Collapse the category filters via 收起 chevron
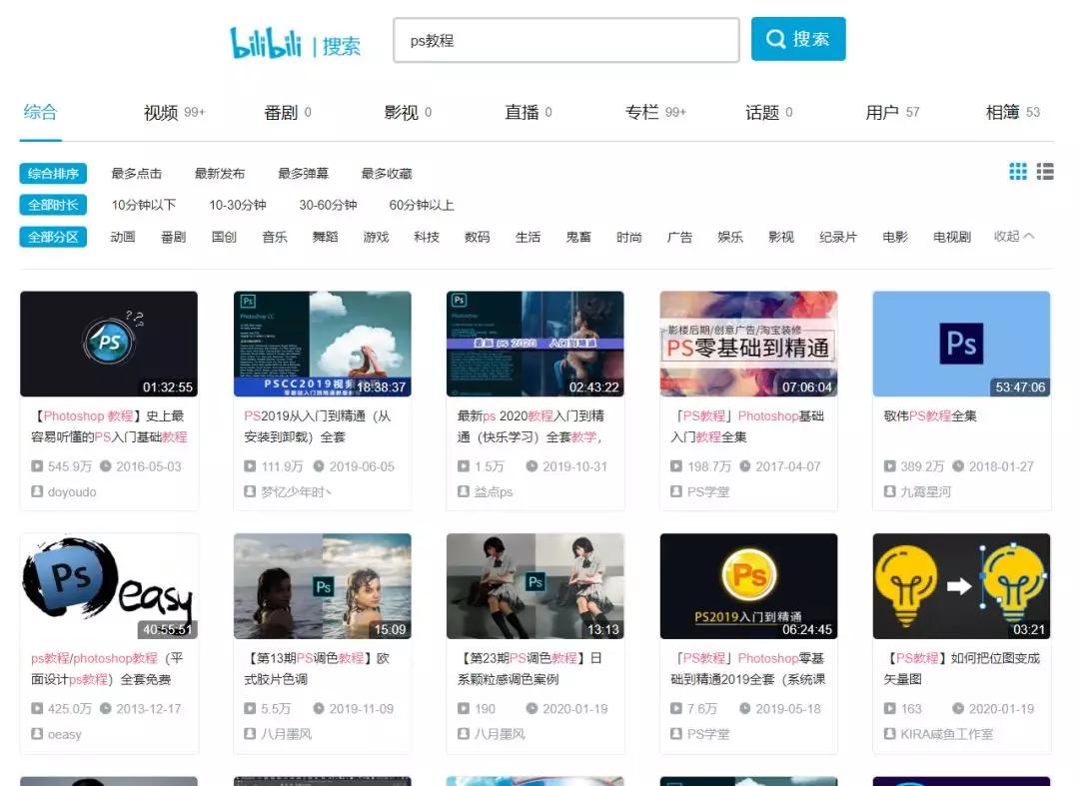1079x786 pixels. click(1014, 238)
